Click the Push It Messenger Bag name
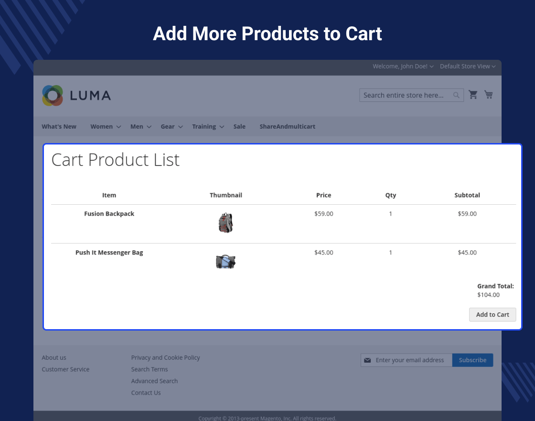This screenshot has height=421, width=535. (109, 253)
